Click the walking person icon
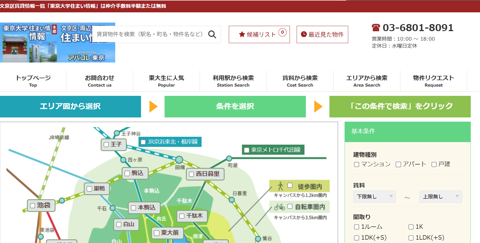The height and width of the screenshot is (243, 480). (x=280, y=186)
